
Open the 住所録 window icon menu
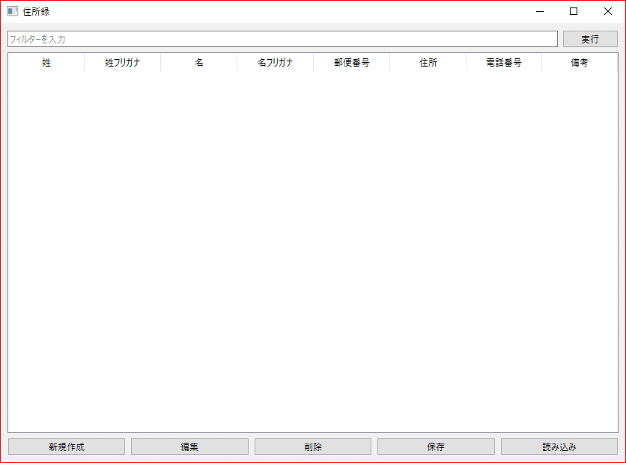(x=13, y=11)
